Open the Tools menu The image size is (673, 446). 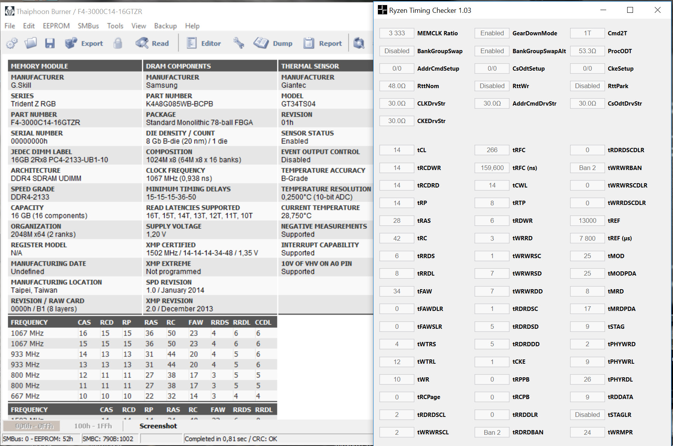point(115,26)
